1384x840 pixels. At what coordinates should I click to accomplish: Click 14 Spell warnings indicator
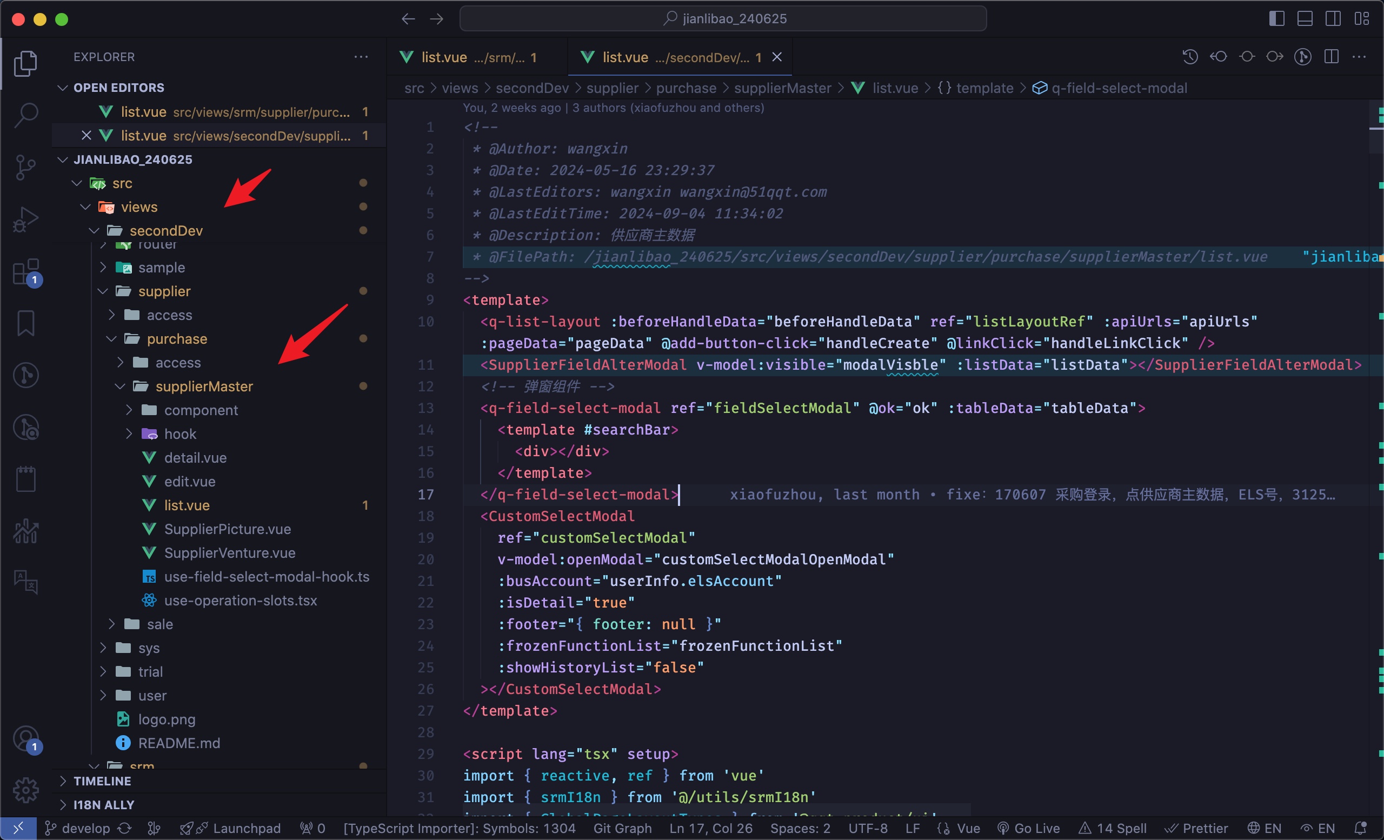click(1112, 828)
